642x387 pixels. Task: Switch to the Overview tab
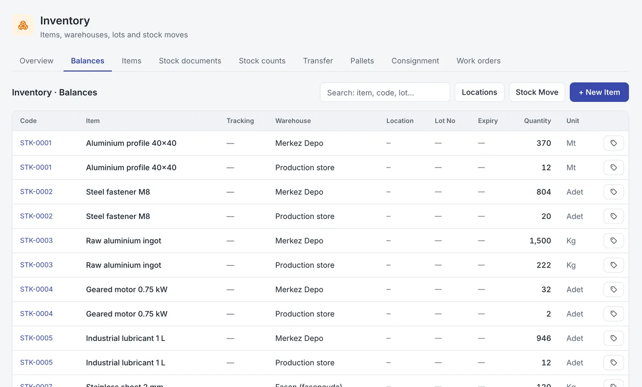36,61
